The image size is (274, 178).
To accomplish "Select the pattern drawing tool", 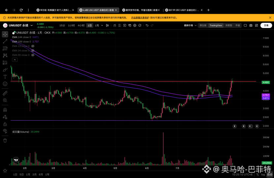I will pos(5,55).
